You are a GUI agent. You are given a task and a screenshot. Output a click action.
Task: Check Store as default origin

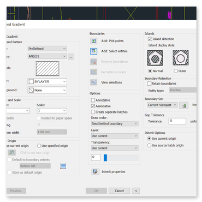click(9, 173)
